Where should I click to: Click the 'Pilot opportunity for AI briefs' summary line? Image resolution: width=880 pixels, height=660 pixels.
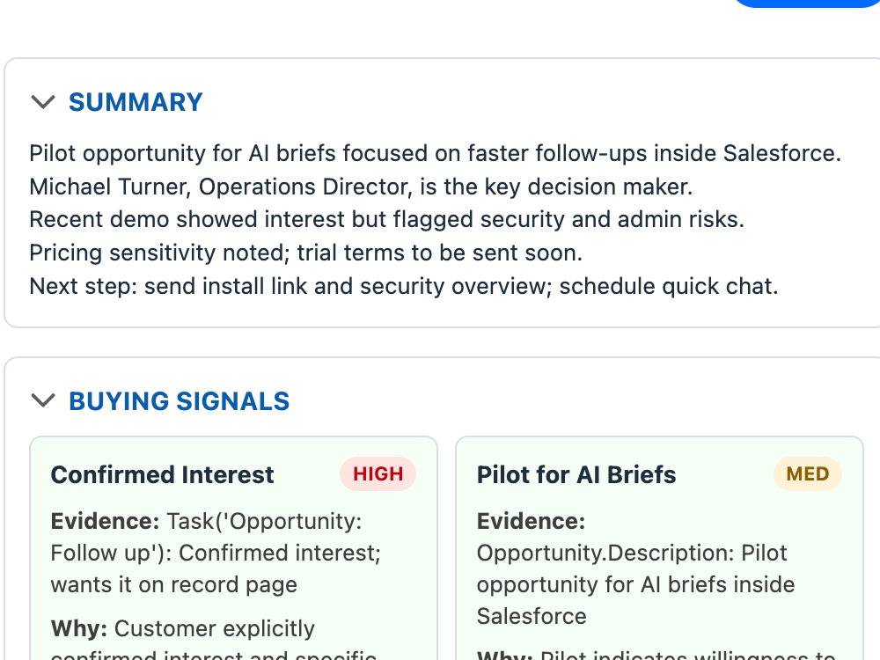tap(435, 153)
